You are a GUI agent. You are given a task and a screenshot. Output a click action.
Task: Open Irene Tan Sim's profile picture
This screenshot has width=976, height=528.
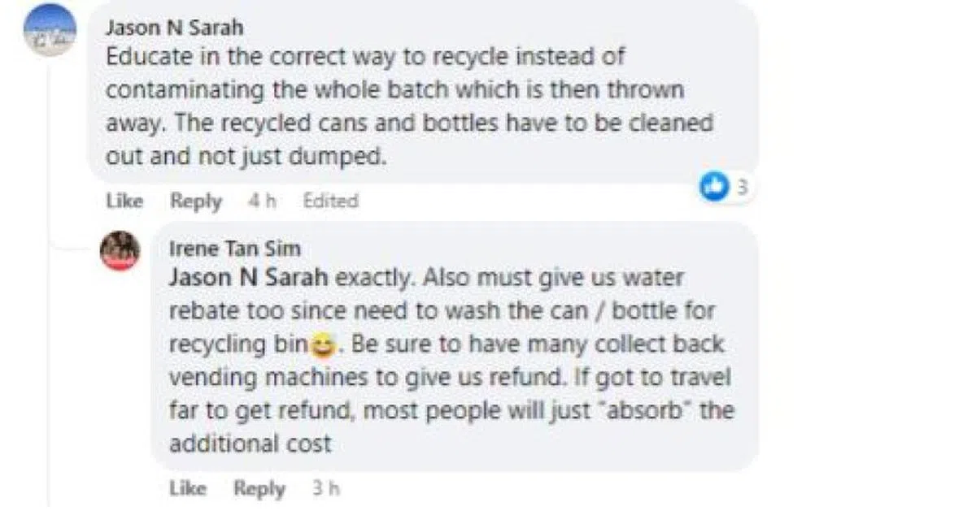(x=120, y=250)
